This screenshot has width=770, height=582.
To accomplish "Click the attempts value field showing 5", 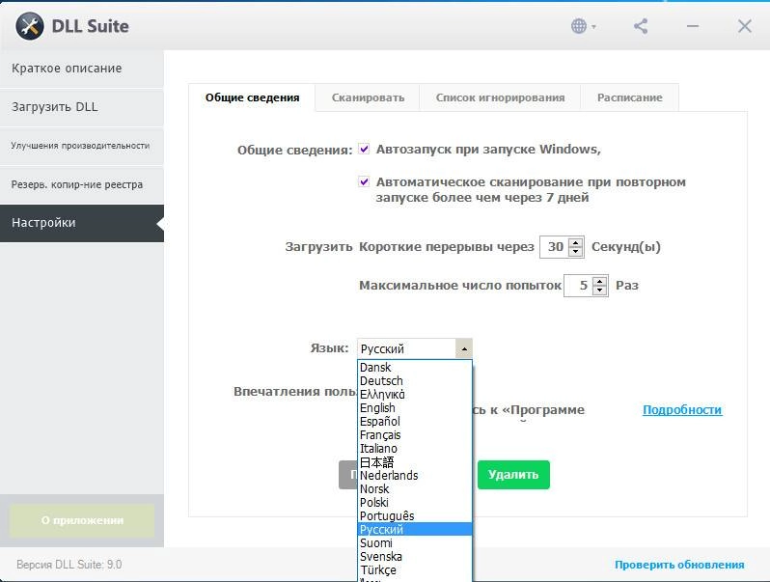I will click(x=578, y=286).
